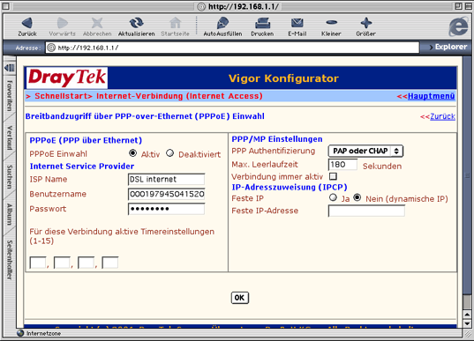Choose Nein (dynamische IP) radio button
The height and width of the screenshot is (341, 474).
click(x=357, y=197)
